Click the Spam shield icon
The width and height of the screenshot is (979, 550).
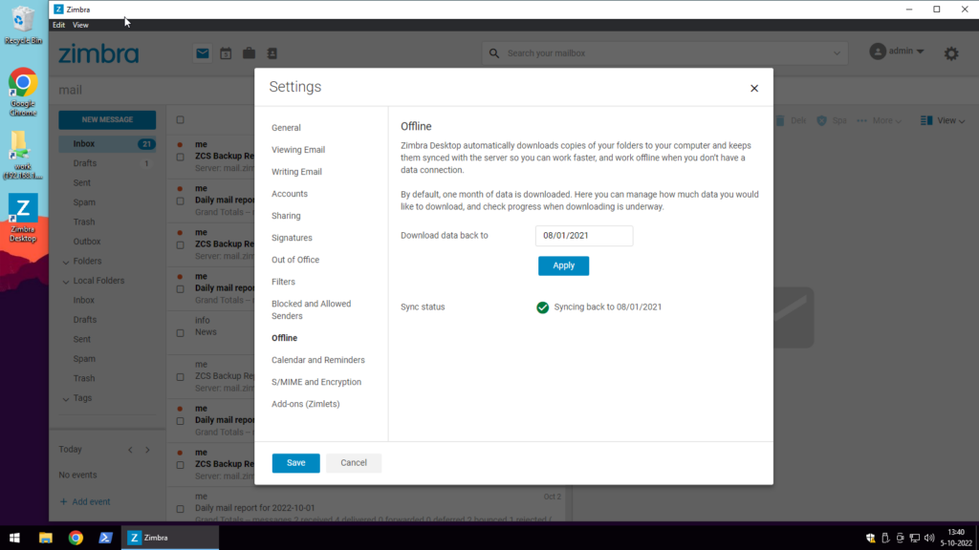[x=821, y=120]
